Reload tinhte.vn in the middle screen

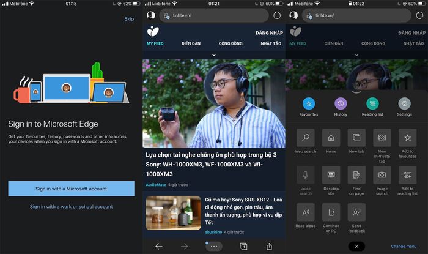tap(277, 15)
